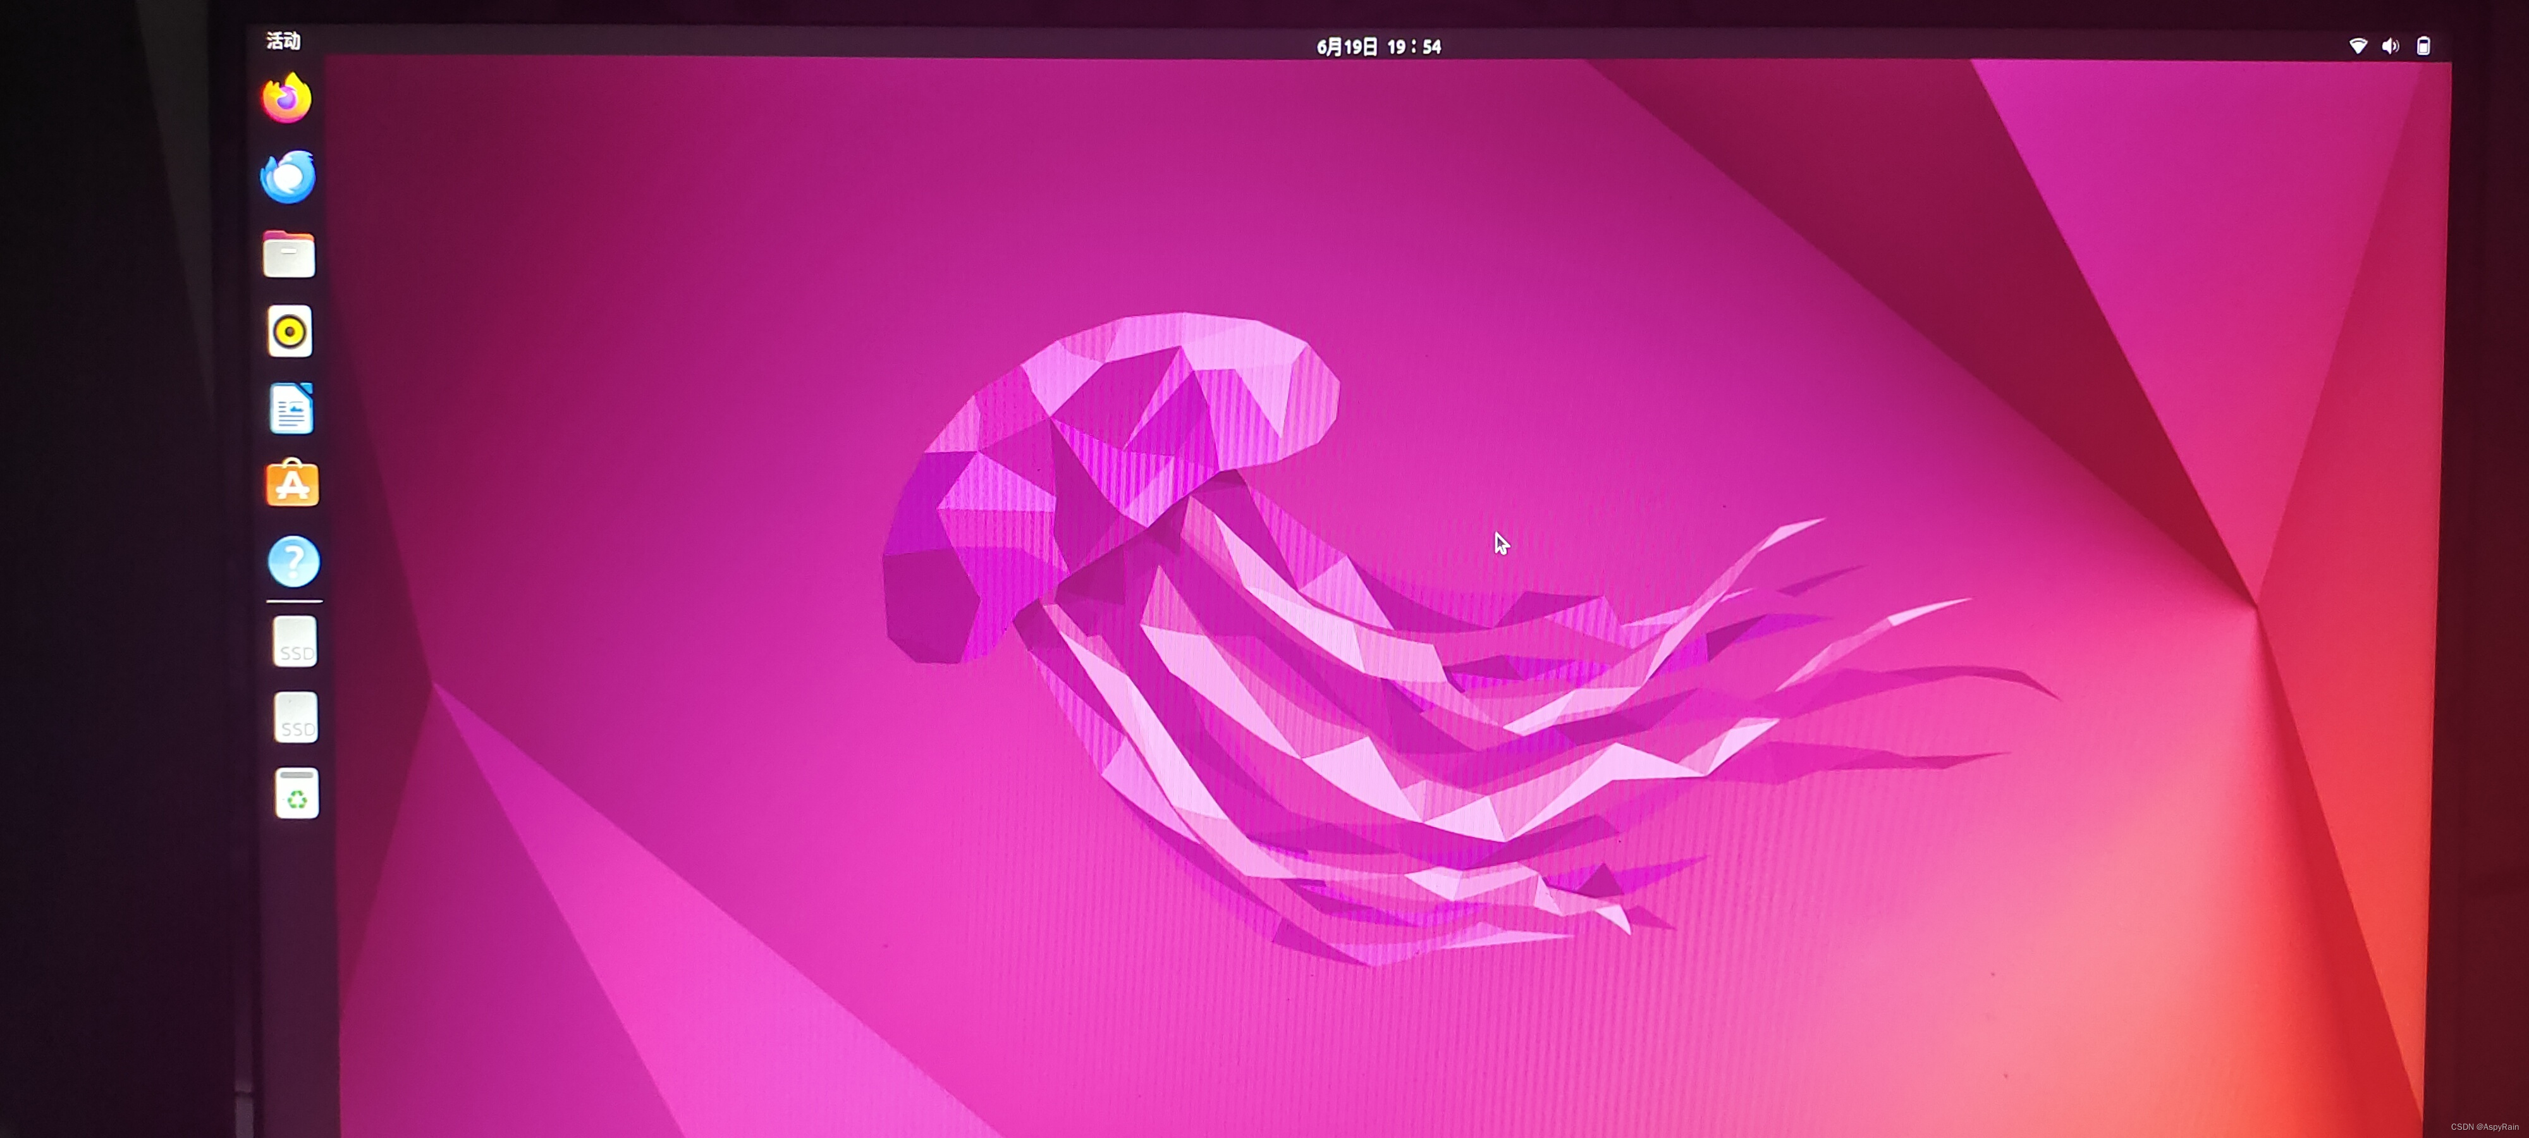Open the second SSD drive icon
Screen dimensions: 2529x1138
(x=295, y=718)
